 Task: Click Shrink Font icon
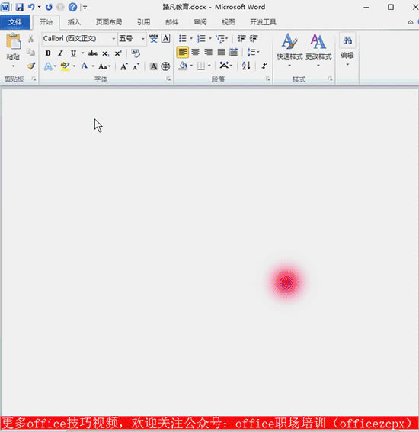click(x=136, y=66)
